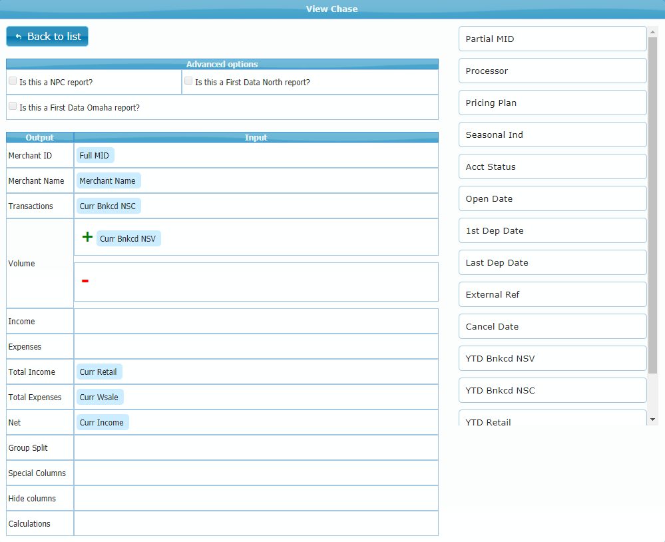Click the scrollbar down arrow in field list
The width and height of the screenshot is (665, 542).
652,419
